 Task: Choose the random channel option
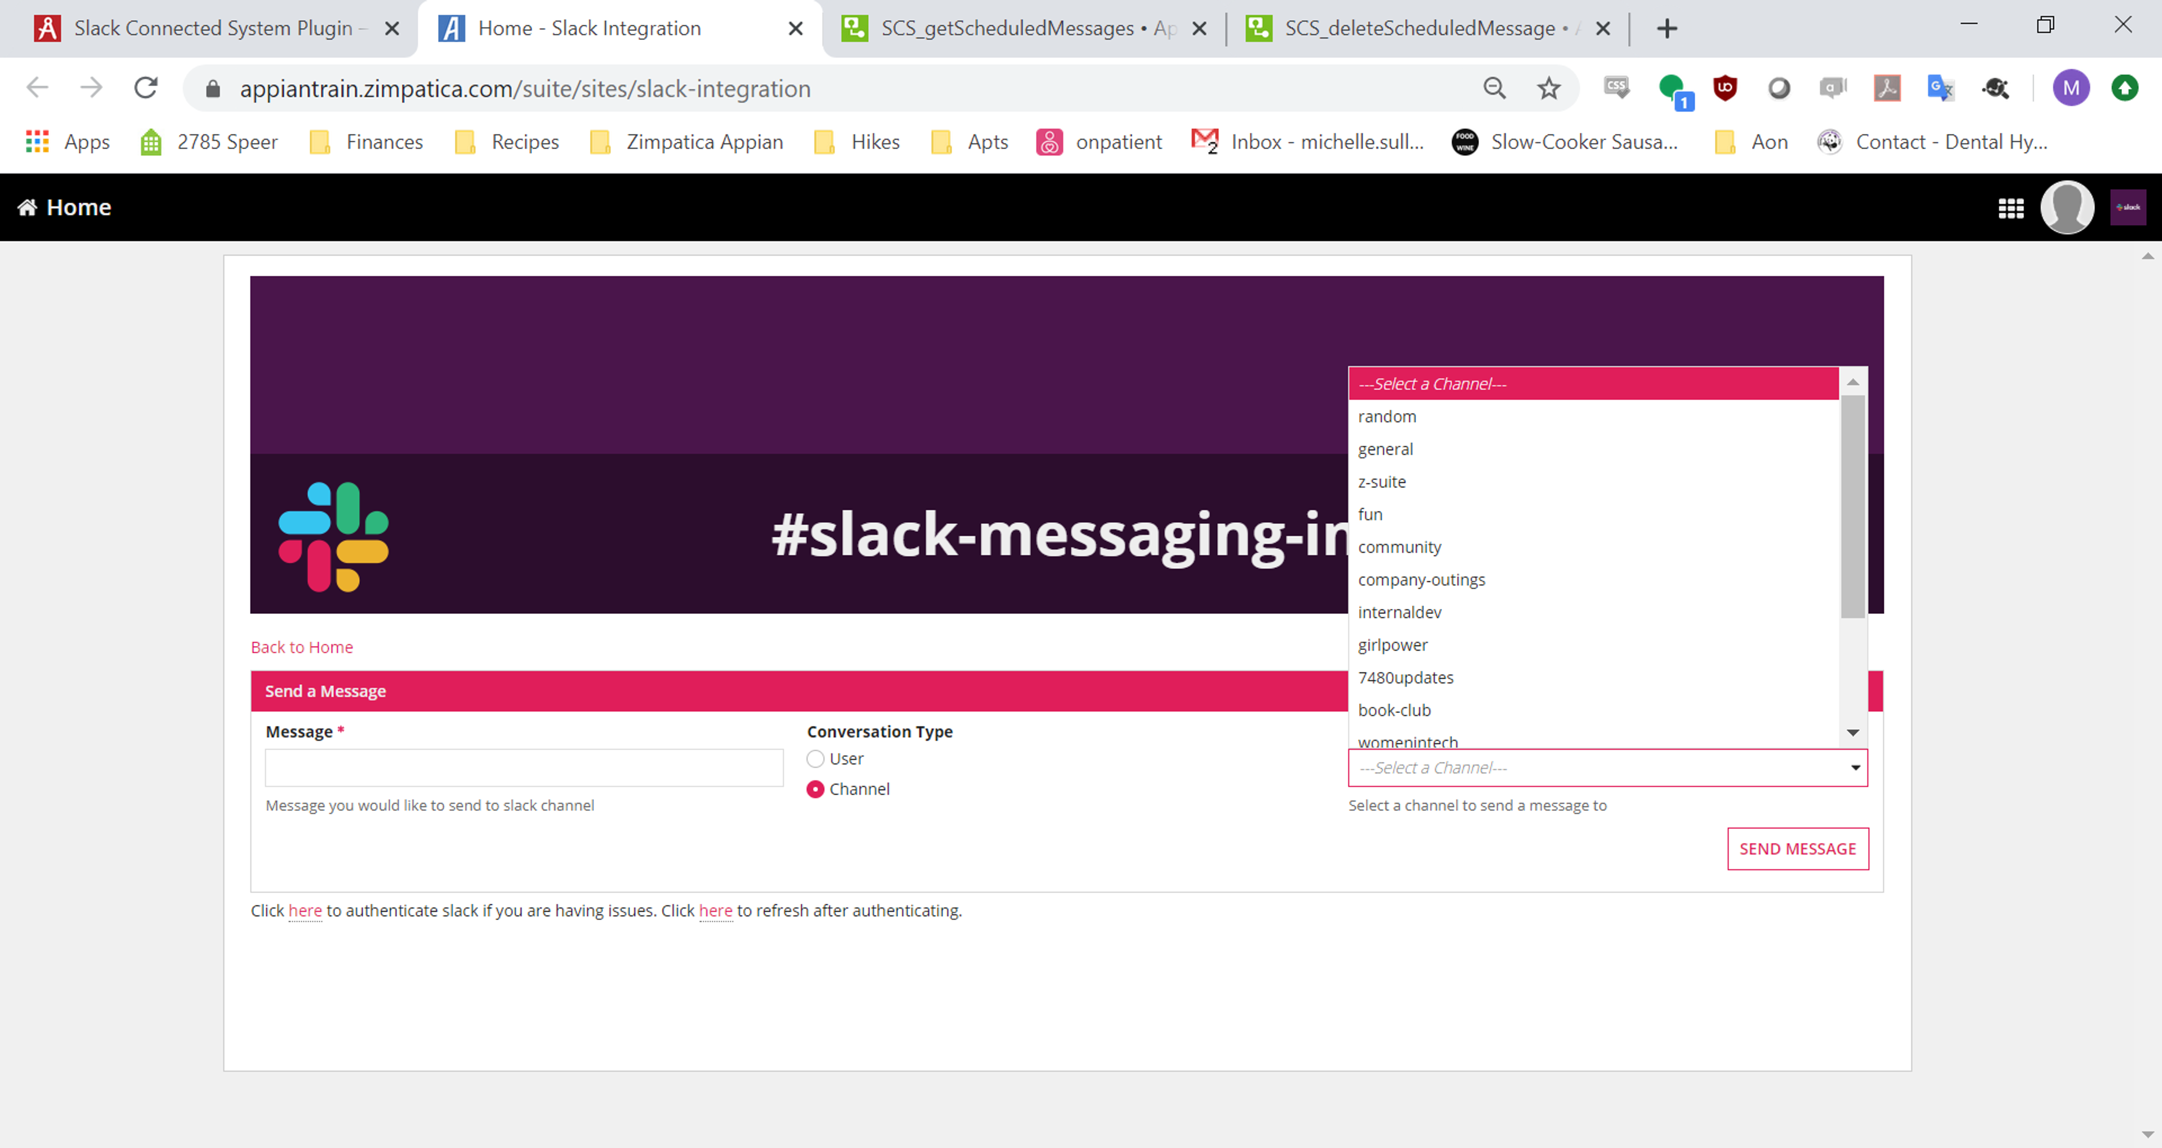click(1593, 416)
